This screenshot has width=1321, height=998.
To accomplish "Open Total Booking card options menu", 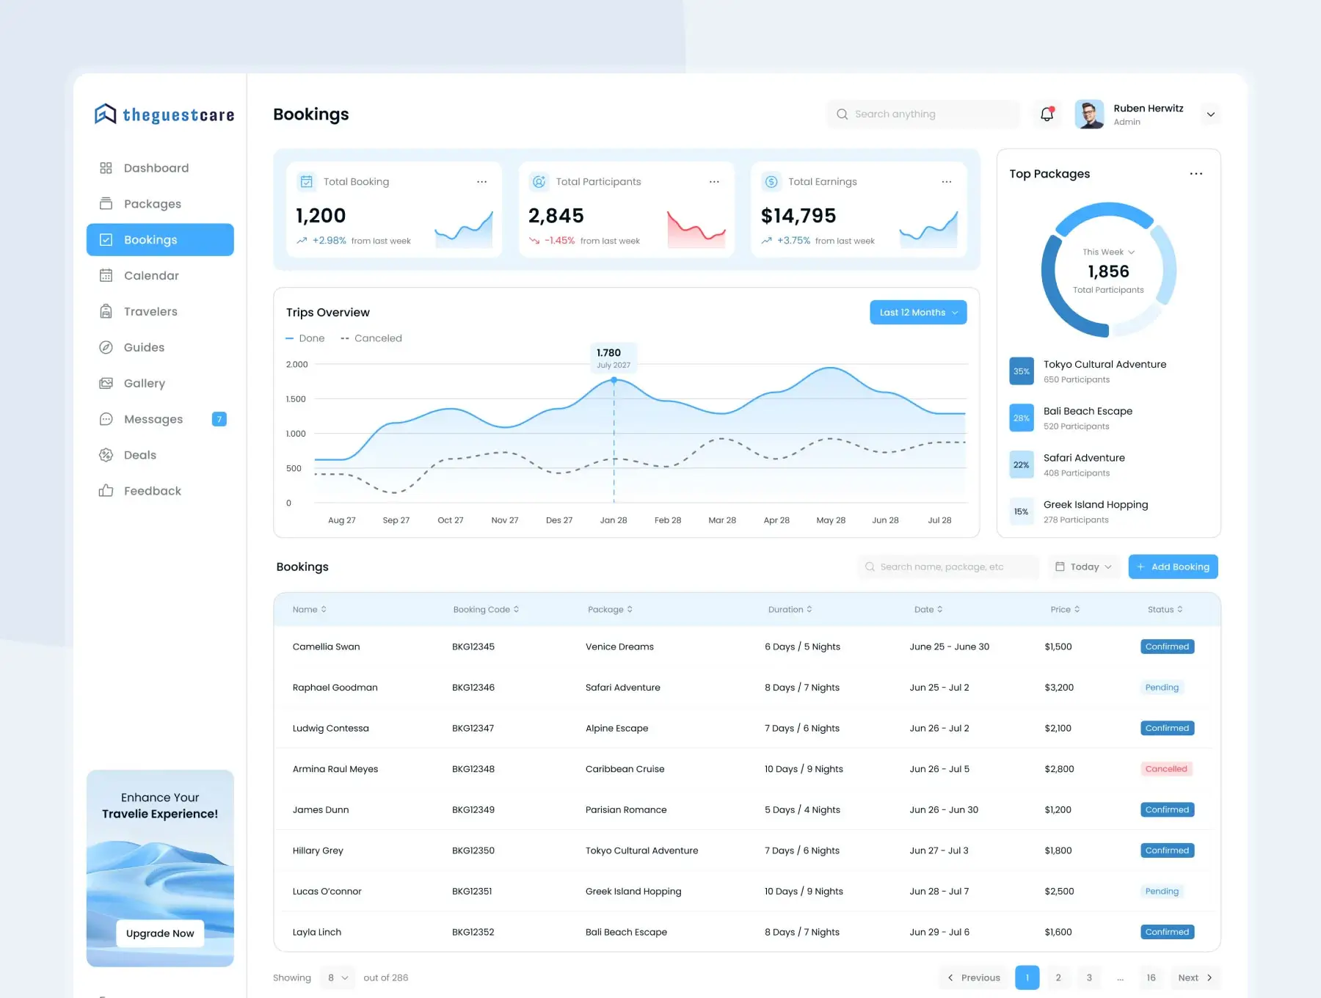I will pyautogui.click(x=481, y=182).
